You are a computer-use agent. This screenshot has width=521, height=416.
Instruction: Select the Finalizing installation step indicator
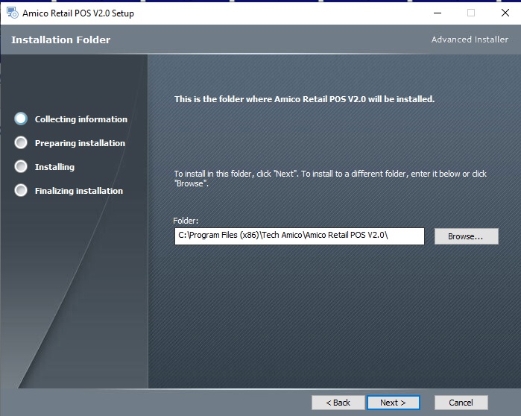(x=21, y=190)
